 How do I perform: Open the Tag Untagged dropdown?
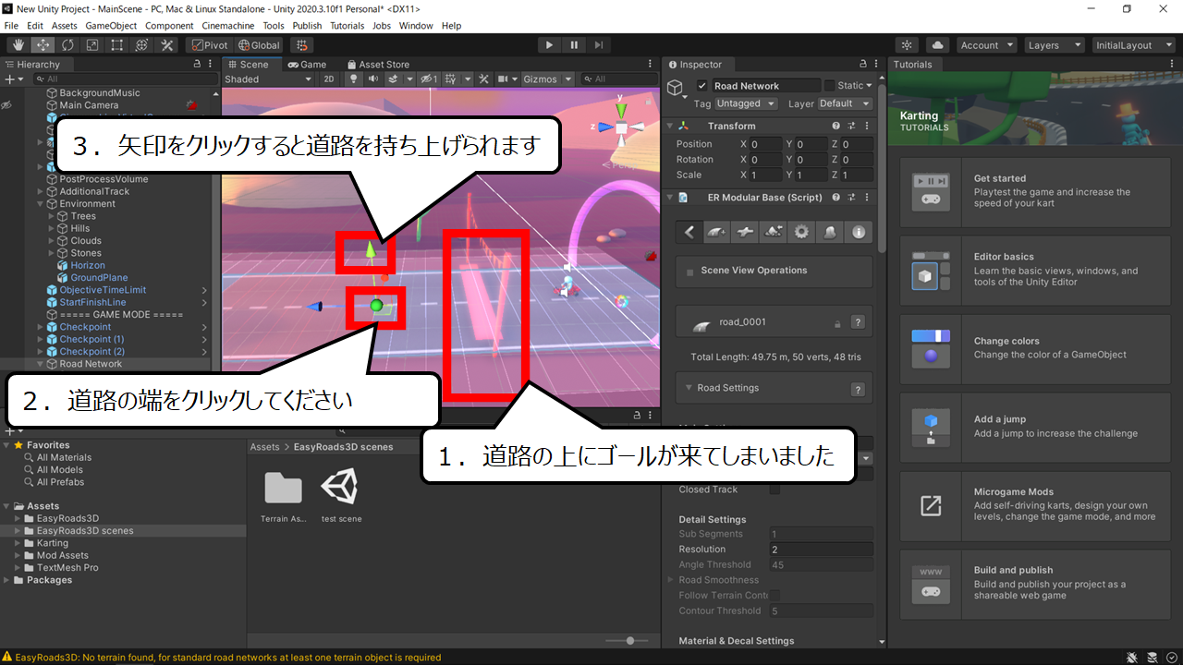(x=746, y=103)
